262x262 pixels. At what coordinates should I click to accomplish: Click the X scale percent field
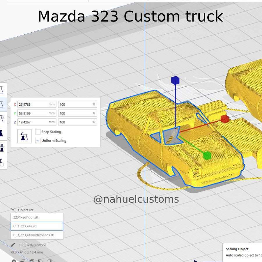77,104
